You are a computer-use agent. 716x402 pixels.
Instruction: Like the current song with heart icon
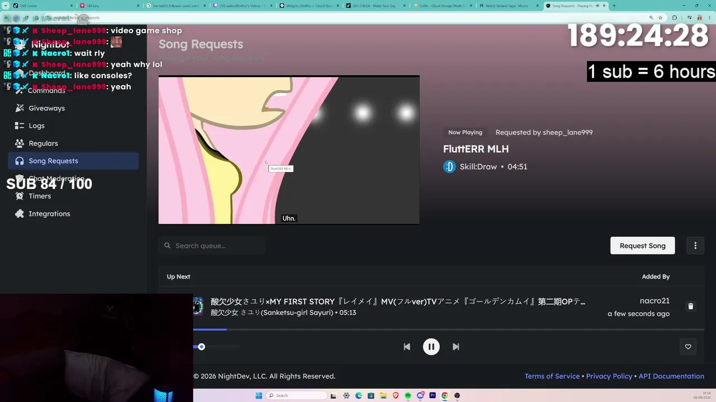click(688, 347)
